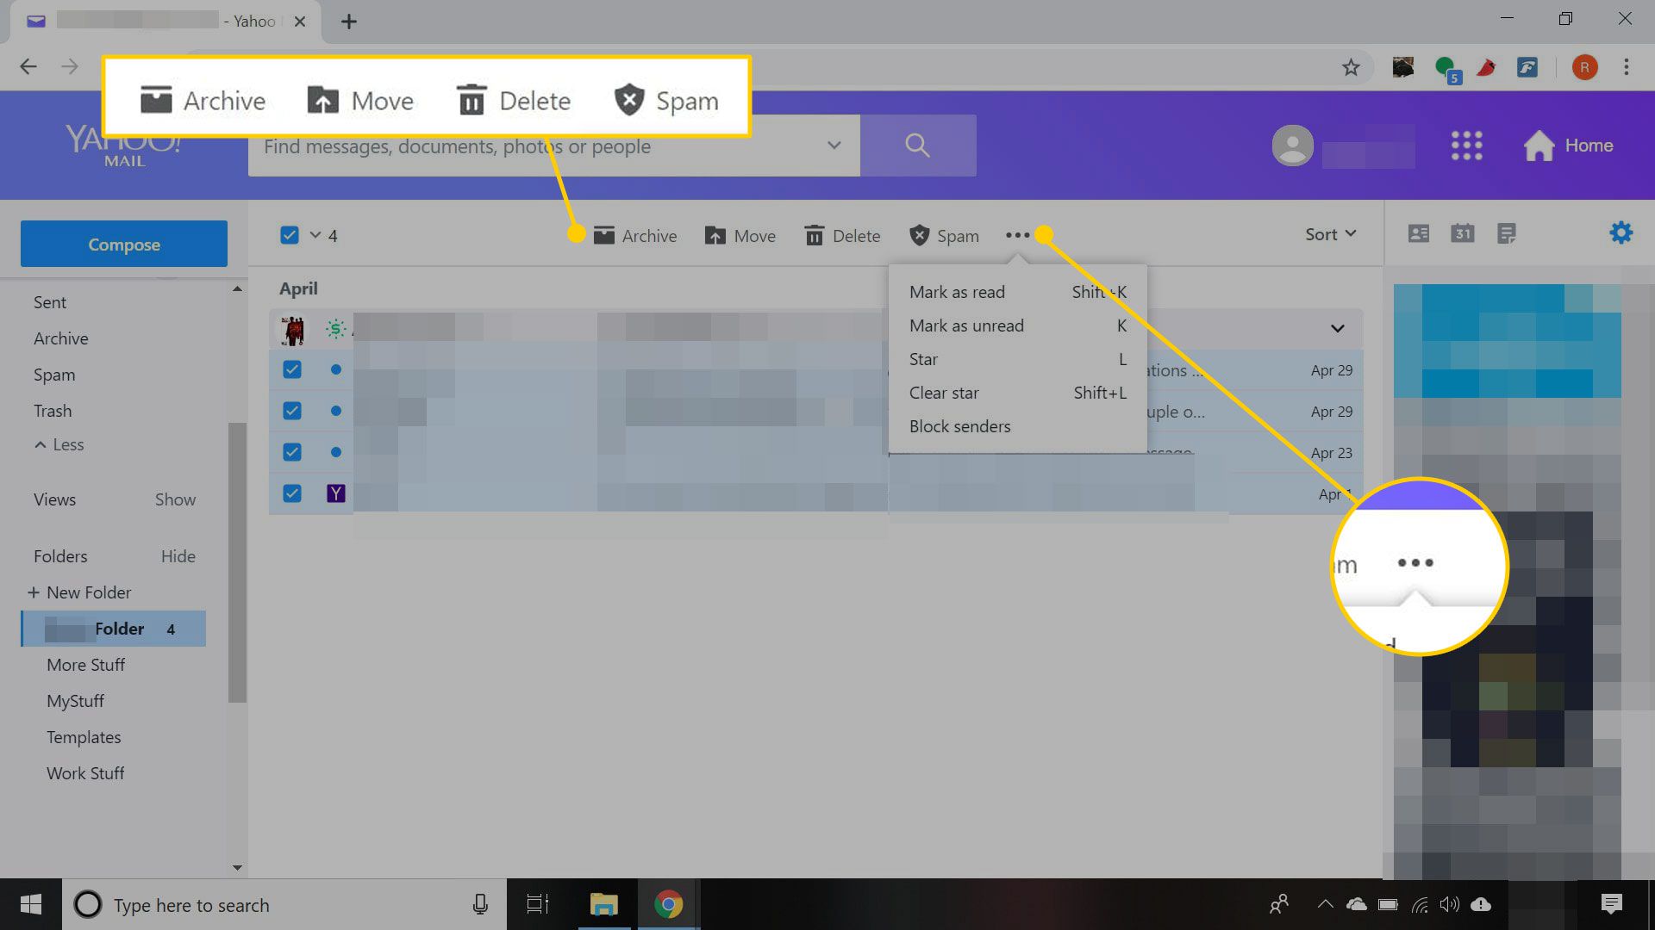Click the Compose email button

[122, 243]
